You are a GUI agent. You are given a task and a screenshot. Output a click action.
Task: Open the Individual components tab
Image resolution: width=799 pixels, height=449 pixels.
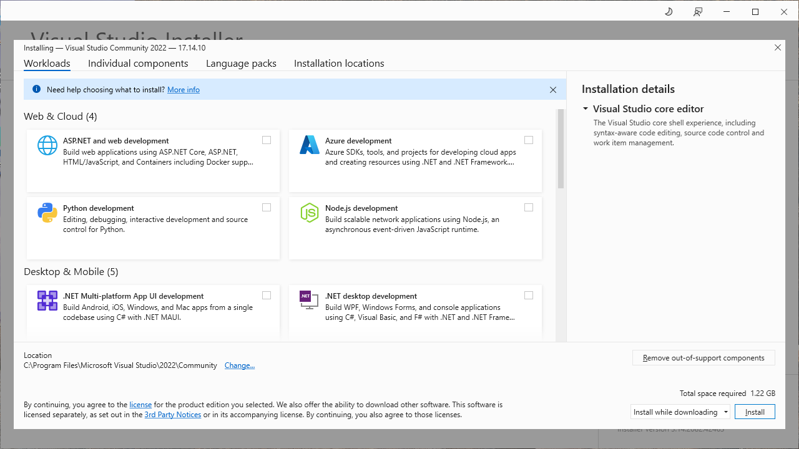[138, 64]
